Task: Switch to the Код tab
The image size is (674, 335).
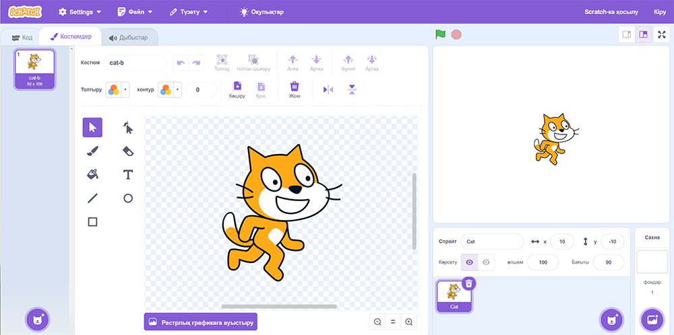Action: click(x=22, y=37)
